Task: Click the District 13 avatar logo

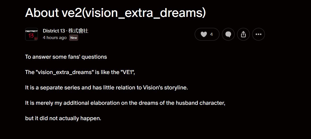Action: (x=32, y=34)
